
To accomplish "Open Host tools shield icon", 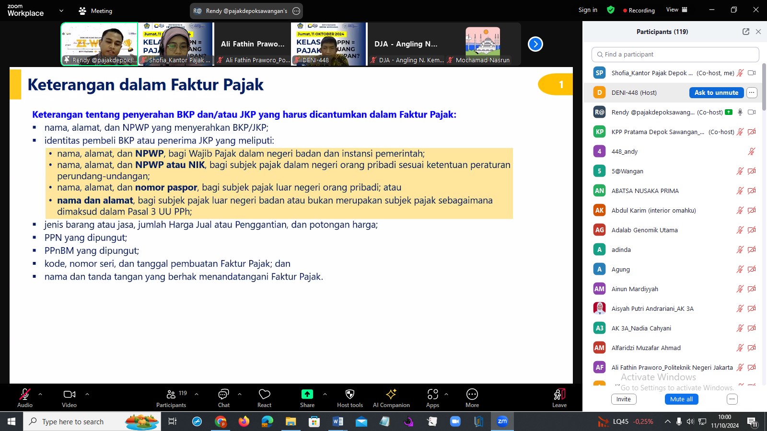I will [x=350, y=394].
